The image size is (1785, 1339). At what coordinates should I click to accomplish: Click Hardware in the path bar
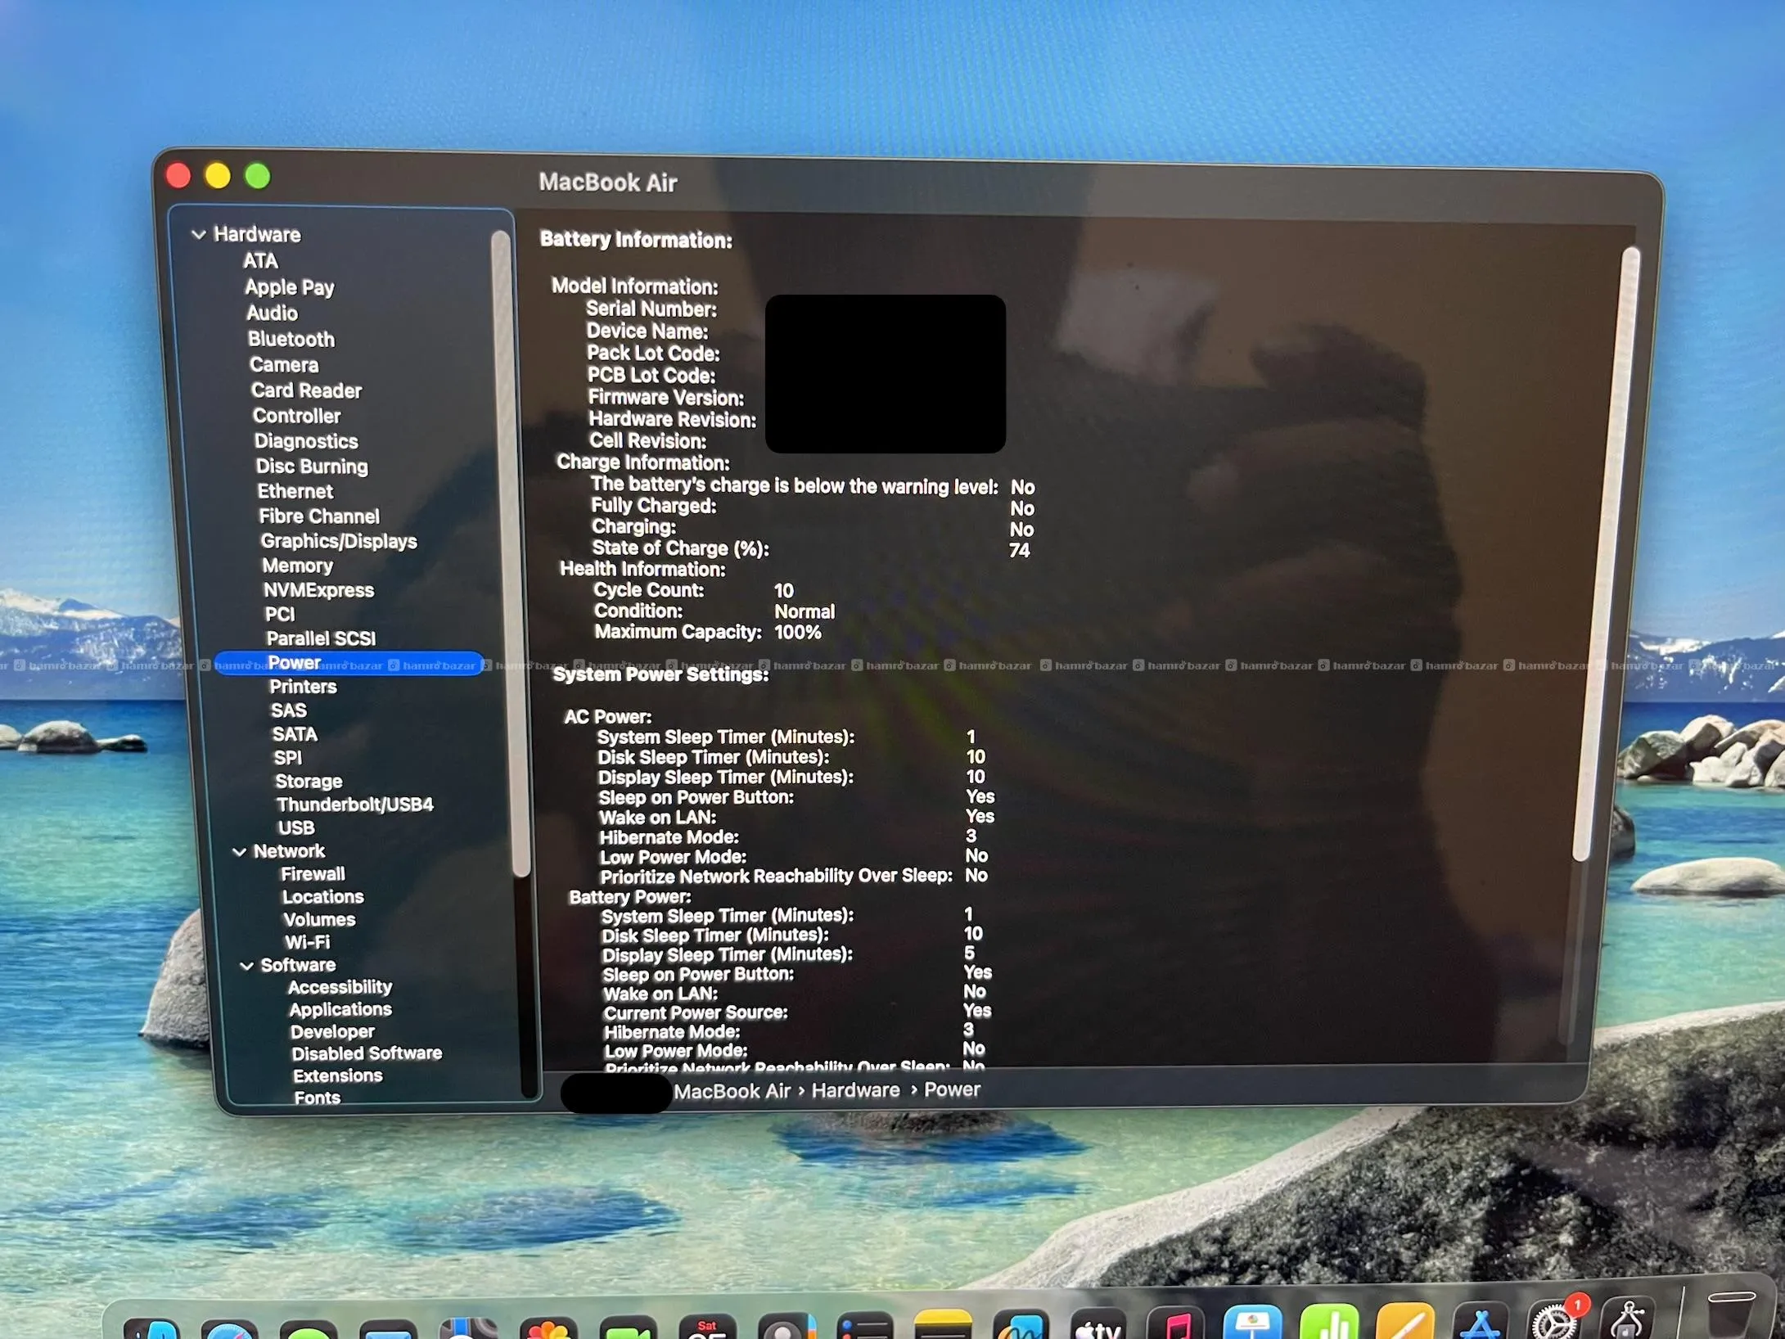pyautogui.click(x=855, y=1090)
